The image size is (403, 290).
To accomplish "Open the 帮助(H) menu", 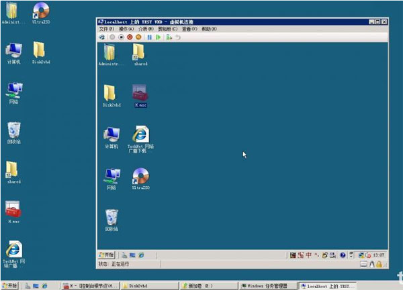I will pos(209,29).
